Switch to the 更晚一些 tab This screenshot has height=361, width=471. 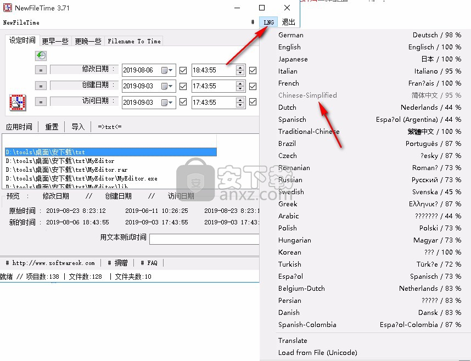pos(88,41)
